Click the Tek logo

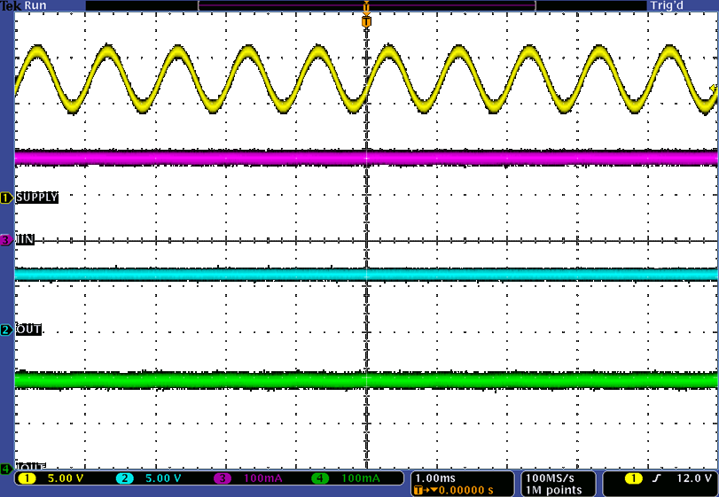point(11,5)
